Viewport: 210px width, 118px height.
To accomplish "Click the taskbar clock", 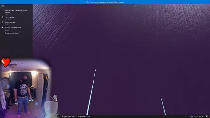I will point(201,117).
